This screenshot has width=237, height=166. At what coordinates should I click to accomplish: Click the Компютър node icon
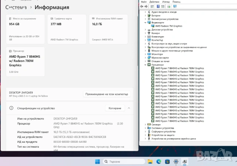pyautogui.click(x=149, y=40)
